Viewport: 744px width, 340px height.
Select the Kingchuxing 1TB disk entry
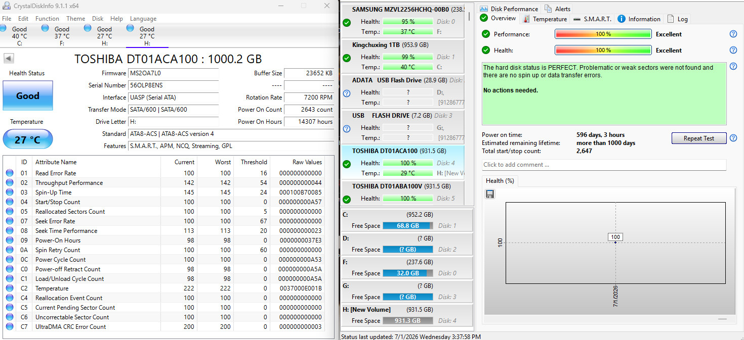(403, 57)
